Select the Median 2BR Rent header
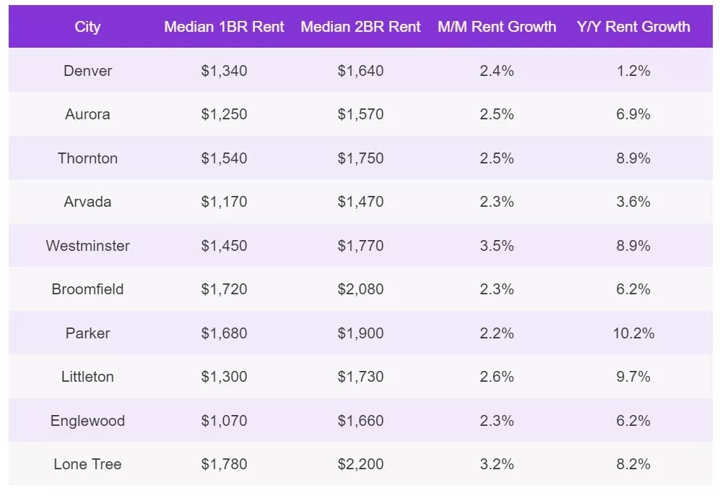Image resolution: width=720 pixels, height=496 pixels. (360, 27)
